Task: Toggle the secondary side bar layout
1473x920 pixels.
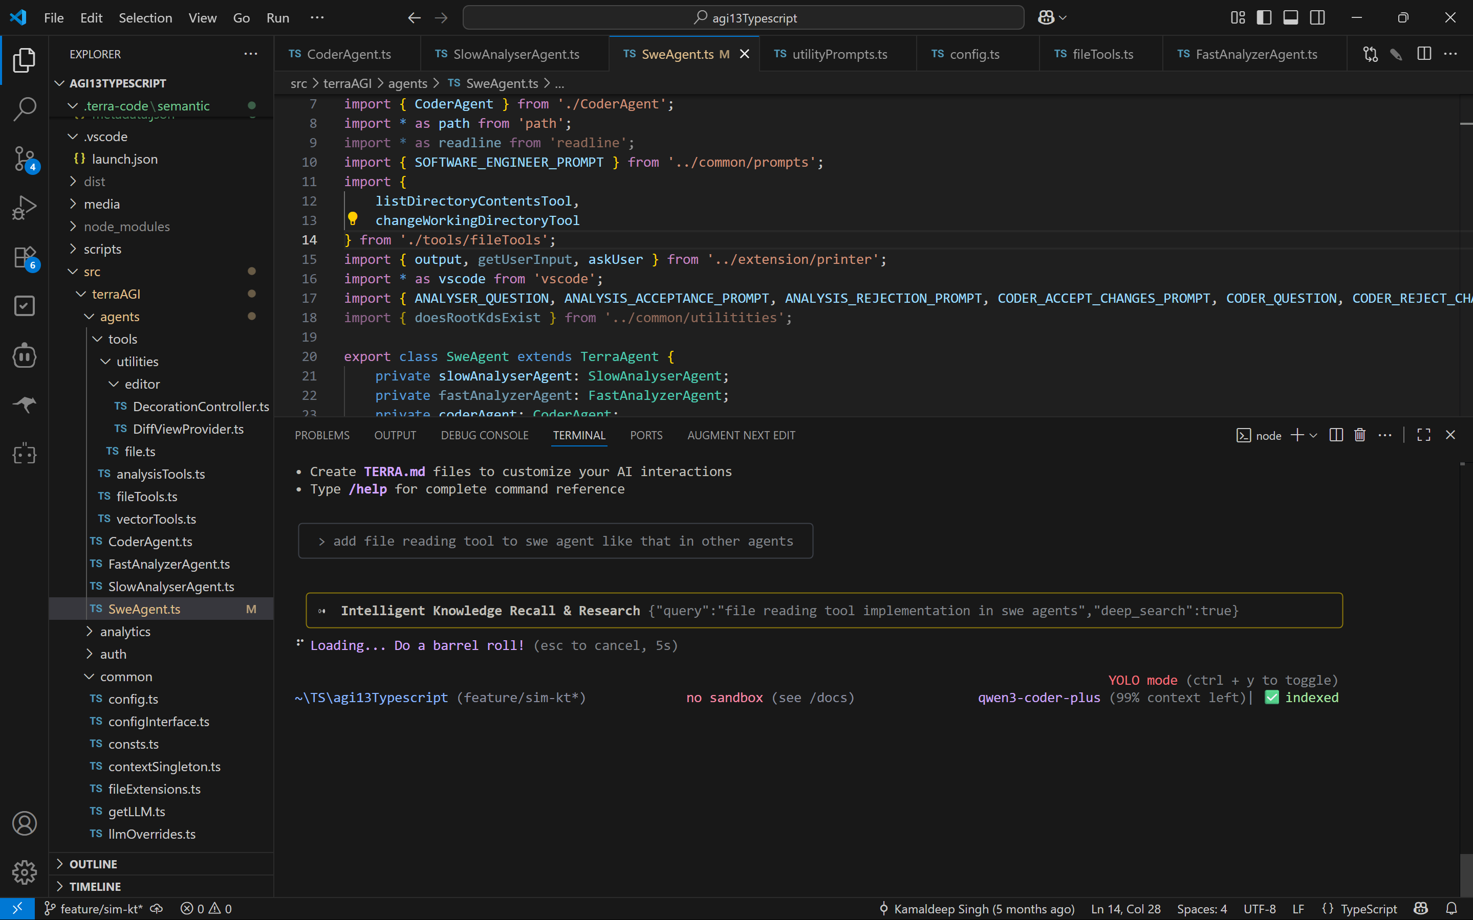Action: point(1317,18)
